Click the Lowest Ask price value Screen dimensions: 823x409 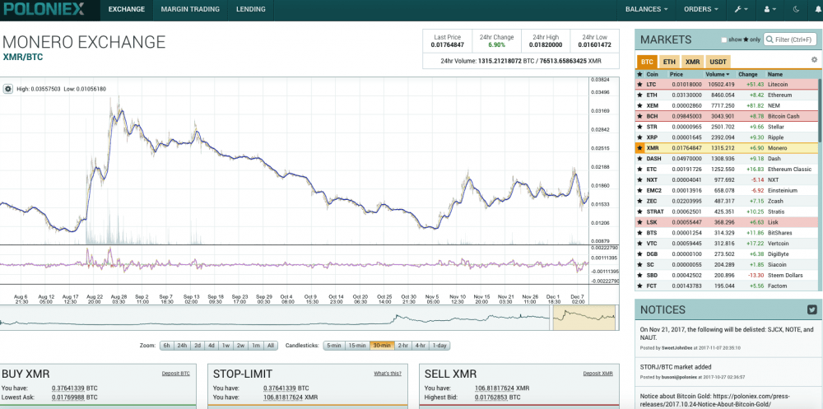coord(68,397)
